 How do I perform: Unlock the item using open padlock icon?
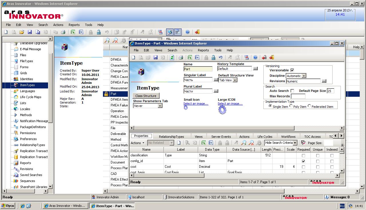[213, 57]
